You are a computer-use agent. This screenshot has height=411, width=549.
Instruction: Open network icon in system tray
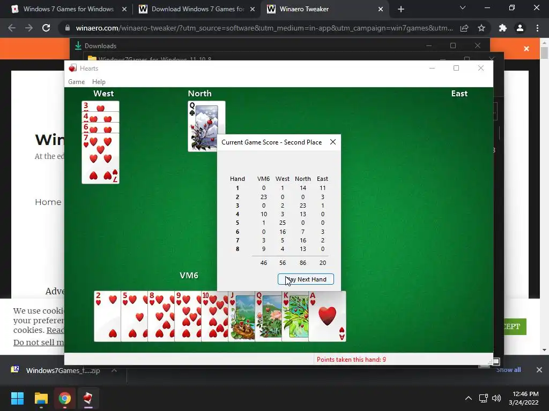tap(484, 398)
